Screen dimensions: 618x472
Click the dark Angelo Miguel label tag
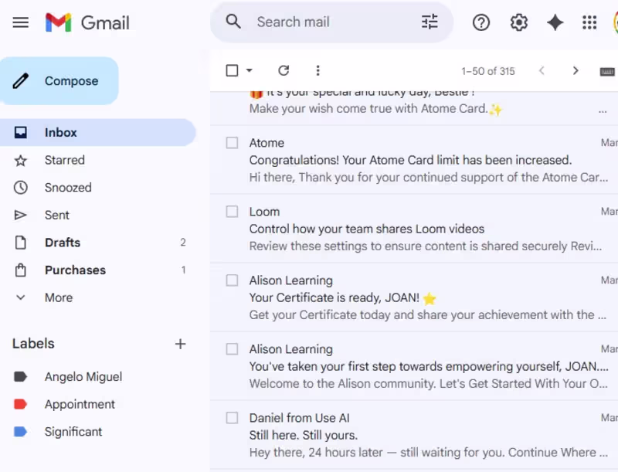(x=21, y=377)
